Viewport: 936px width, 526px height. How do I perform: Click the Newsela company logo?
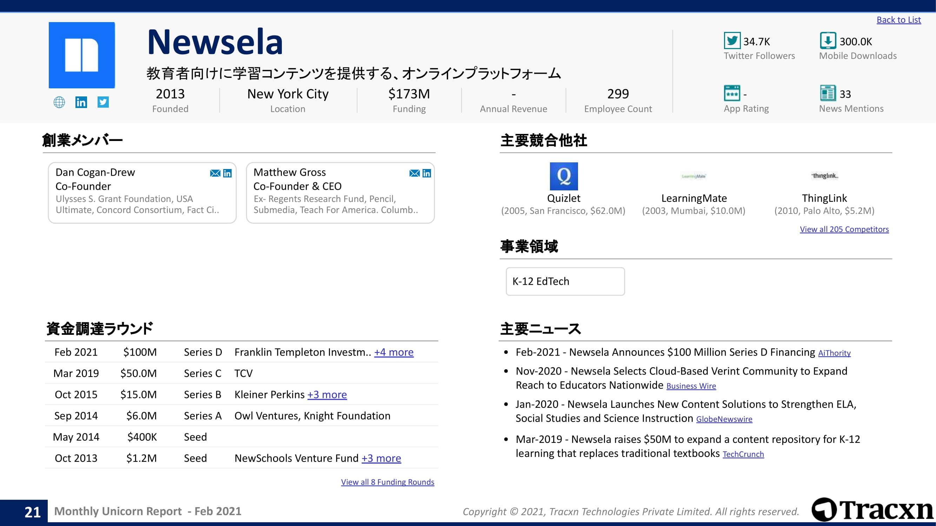point(82,55)
